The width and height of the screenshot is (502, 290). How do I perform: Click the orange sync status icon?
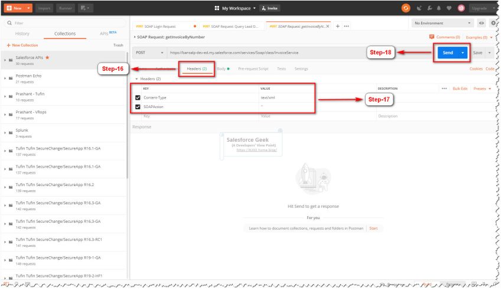(x=406, y=8)
